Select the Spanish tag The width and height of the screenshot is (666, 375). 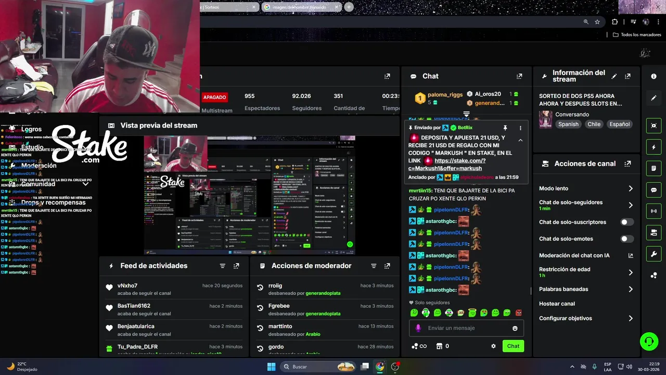568,124
